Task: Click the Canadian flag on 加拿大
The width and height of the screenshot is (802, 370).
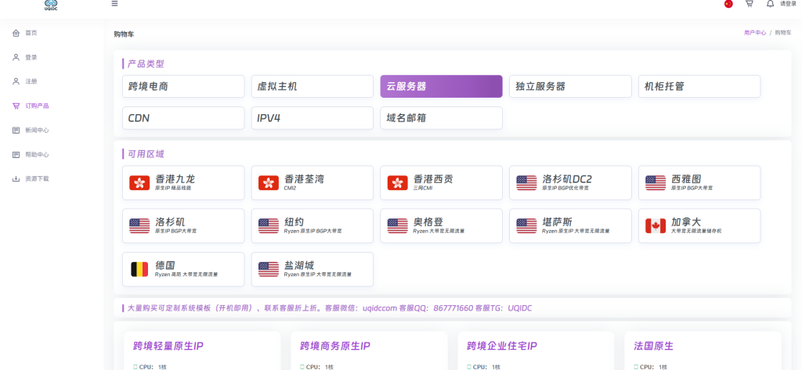Action: [656, 226]
